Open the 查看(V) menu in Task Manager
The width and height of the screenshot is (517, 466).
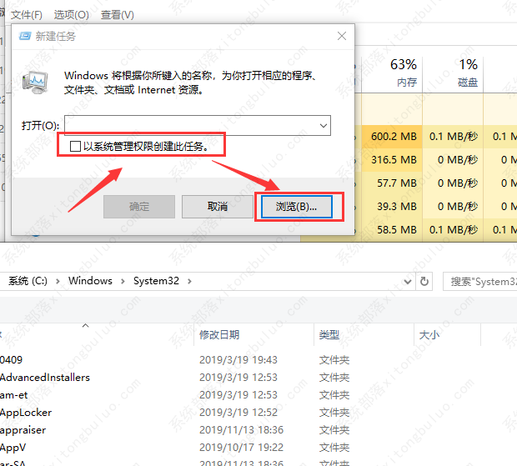(x=117, y=15)
